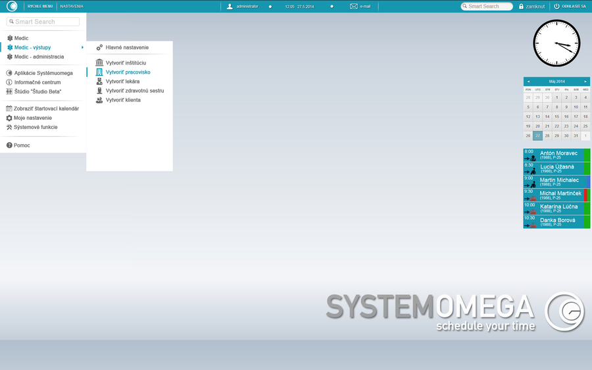Expand the Medic - výstupy submenu arrow
The image size is (592, 370).
[82, 47]
